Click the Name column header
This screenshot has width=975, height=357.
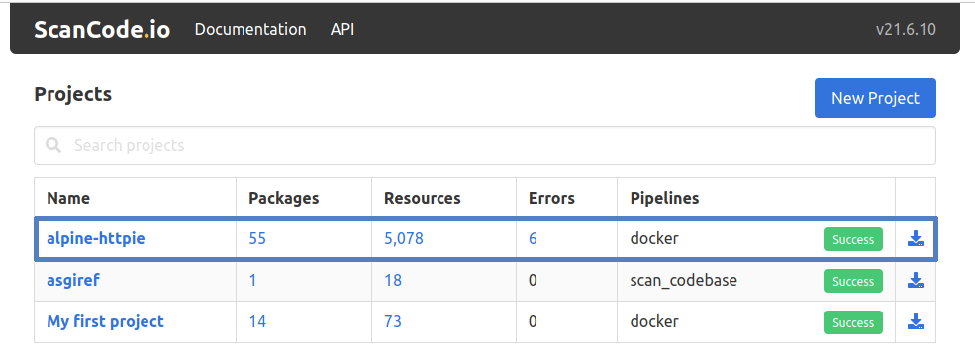coord(68,198)
